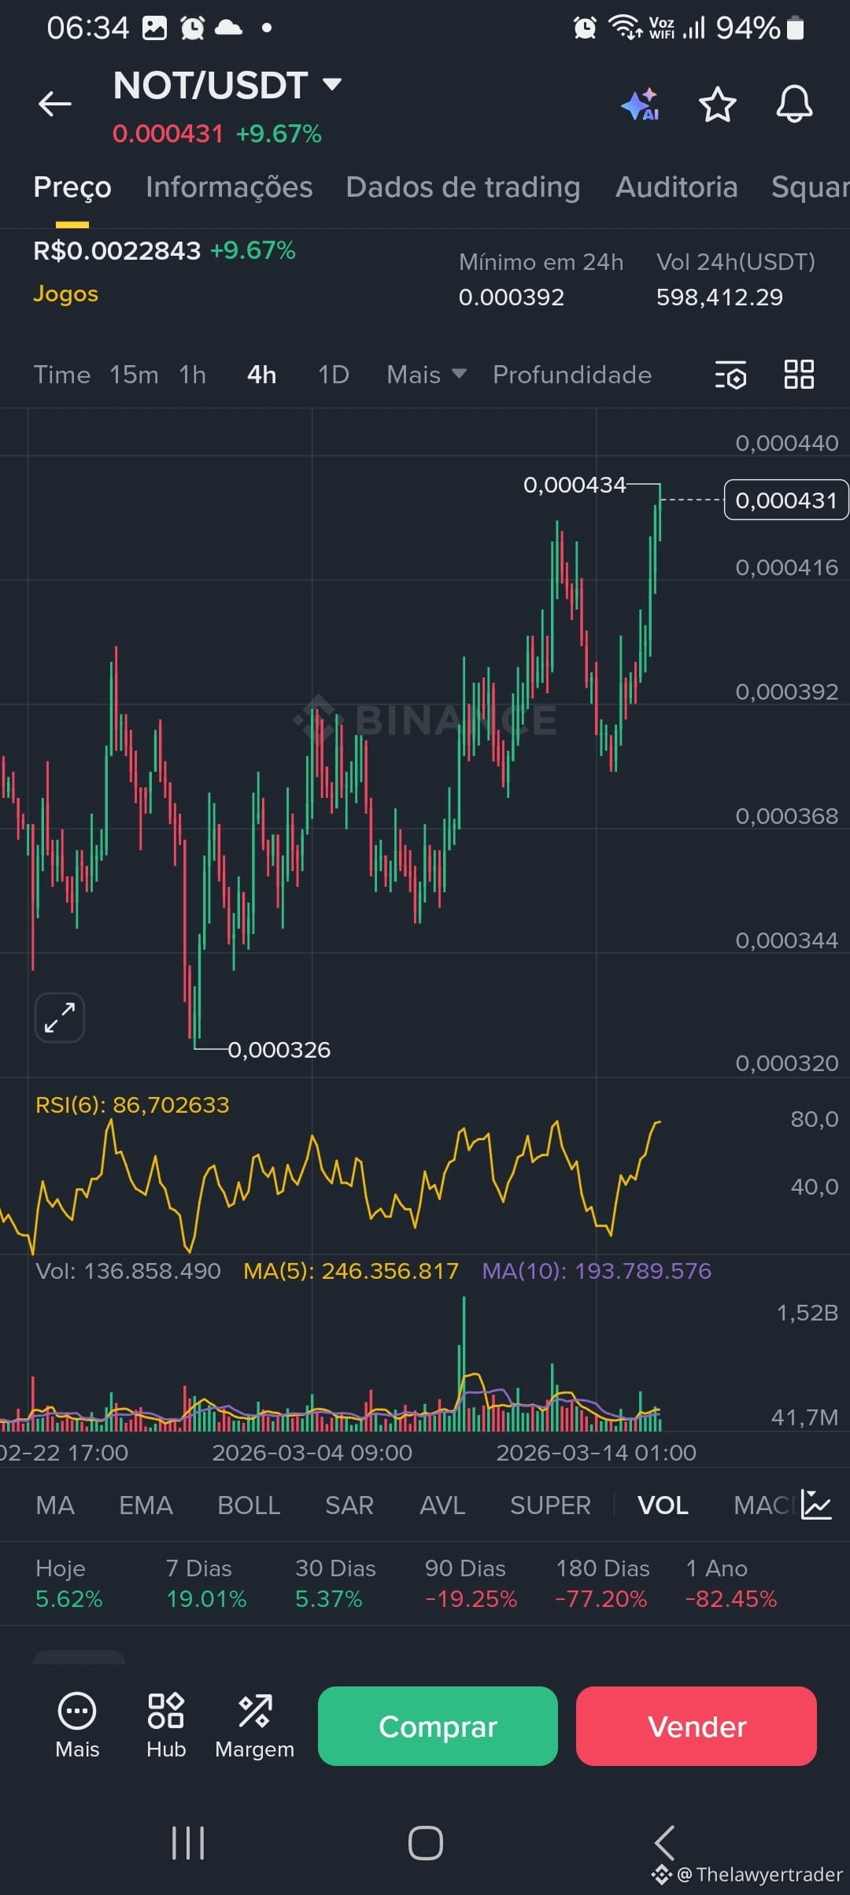This screenshot has height=1895, width=850.
Task: Switch to the Informações tab
Action: 229,187
